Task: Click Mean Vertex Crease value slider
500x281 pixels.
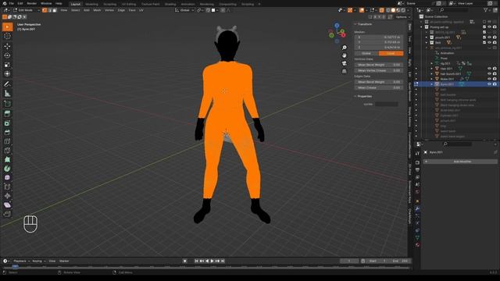Action: click(x=379, y=70)
